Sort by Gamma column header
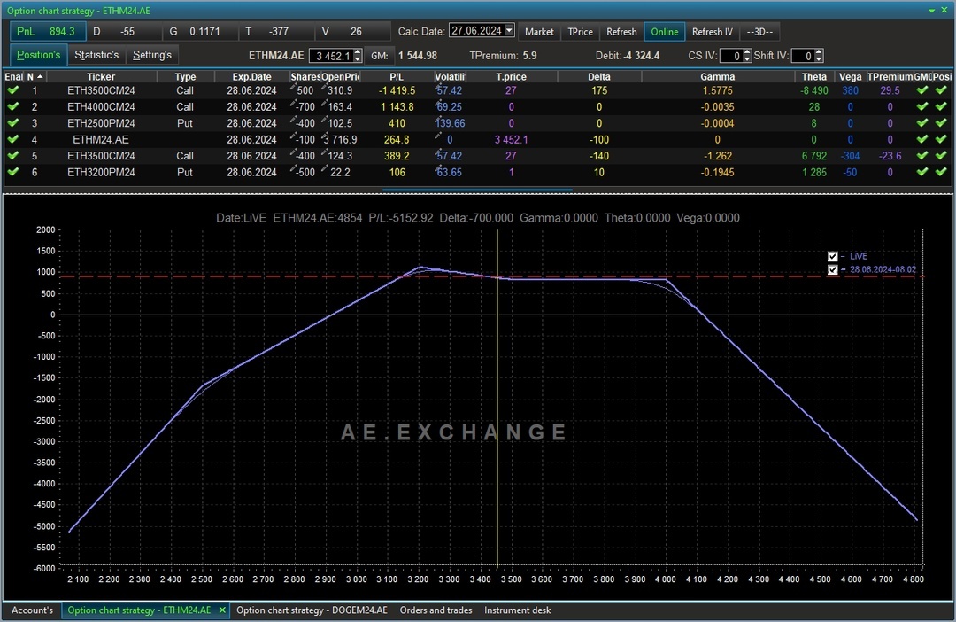This screenshot has width=956, height=622. (x=718, y=77)
